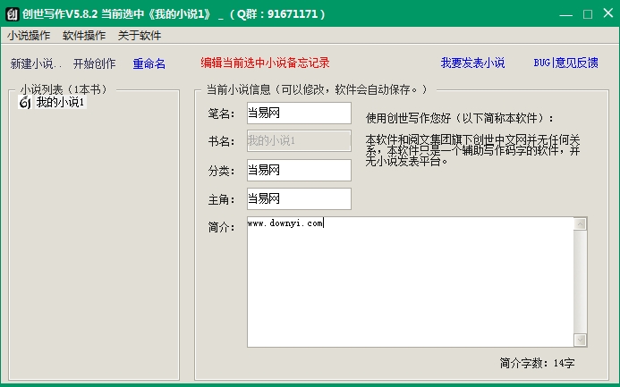
Task: Click 我要发表小说 link
Action: click(472, 63)
